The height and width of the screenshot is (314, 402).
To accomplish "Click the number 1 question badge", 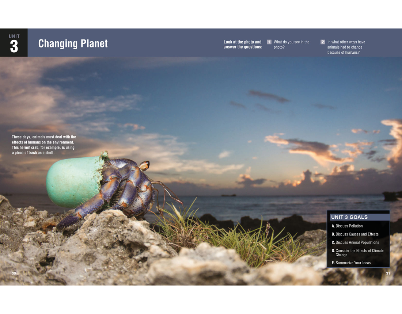I will click(x=269, y=42).
